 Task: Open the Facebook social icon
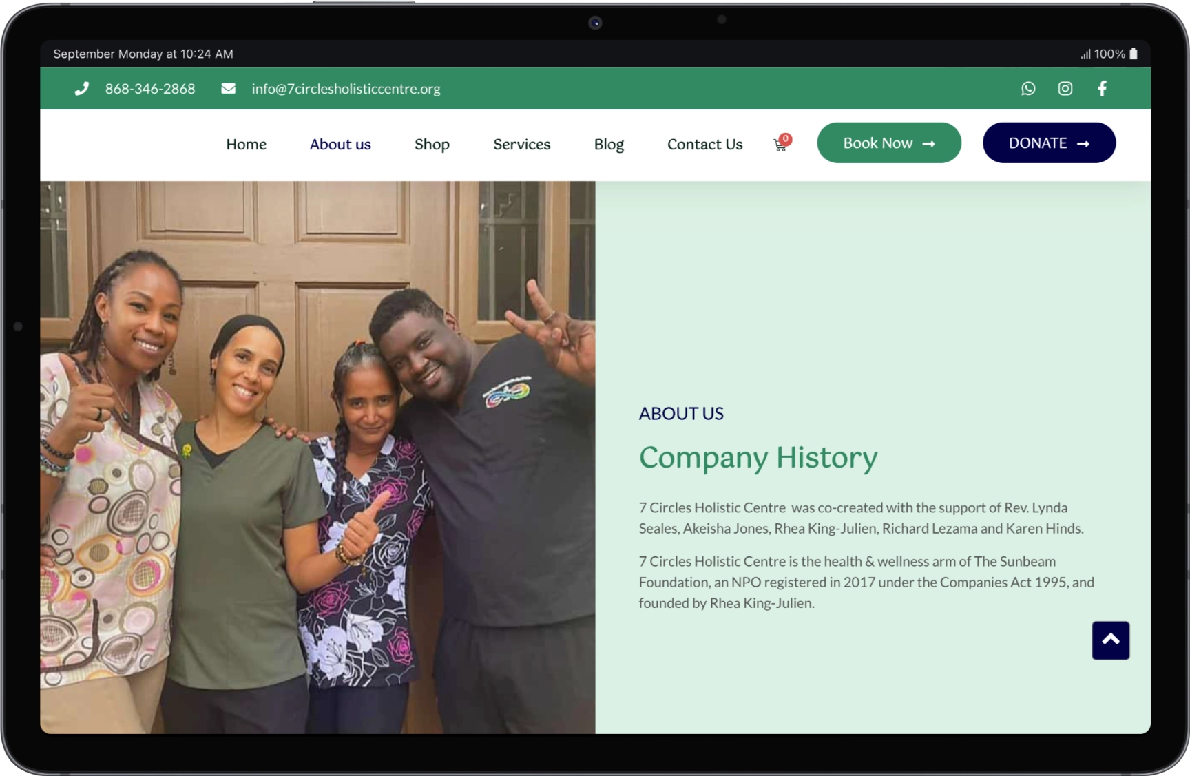click(1103, 88)
